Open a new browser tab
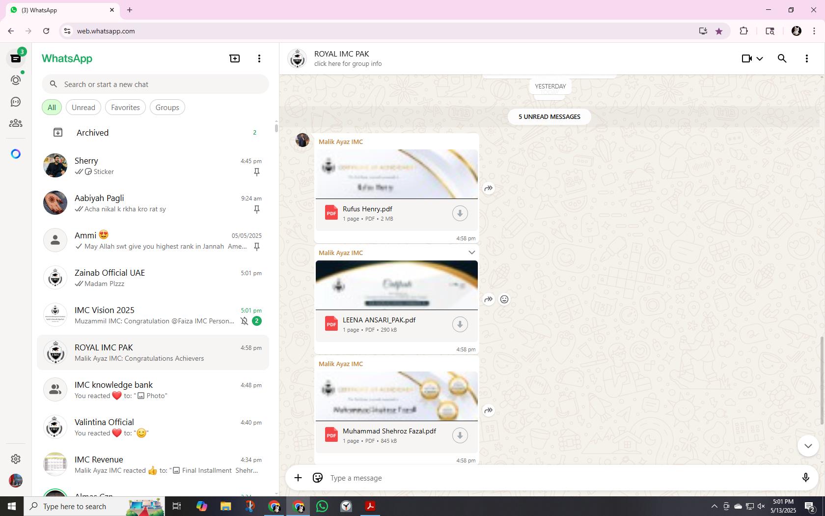This screenshot has height=516, width=825. pyautogui.click(x=130, y=10)
